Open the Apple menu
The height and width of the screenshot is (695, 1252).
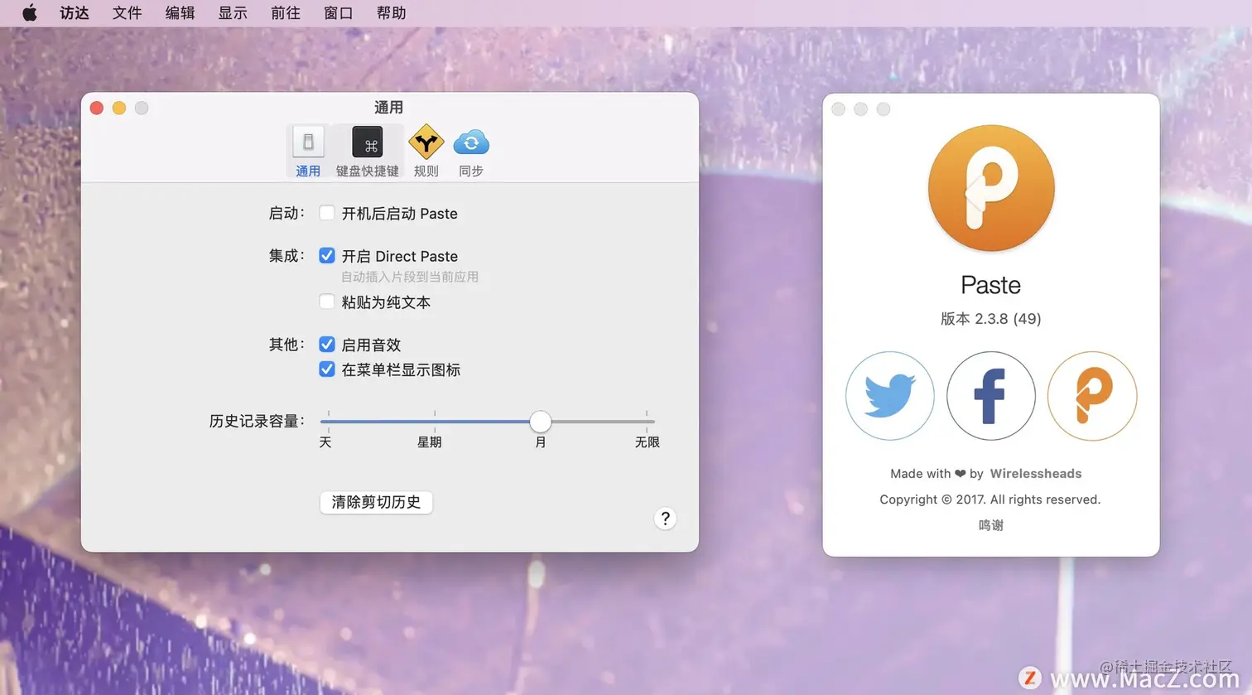point(29,12)
